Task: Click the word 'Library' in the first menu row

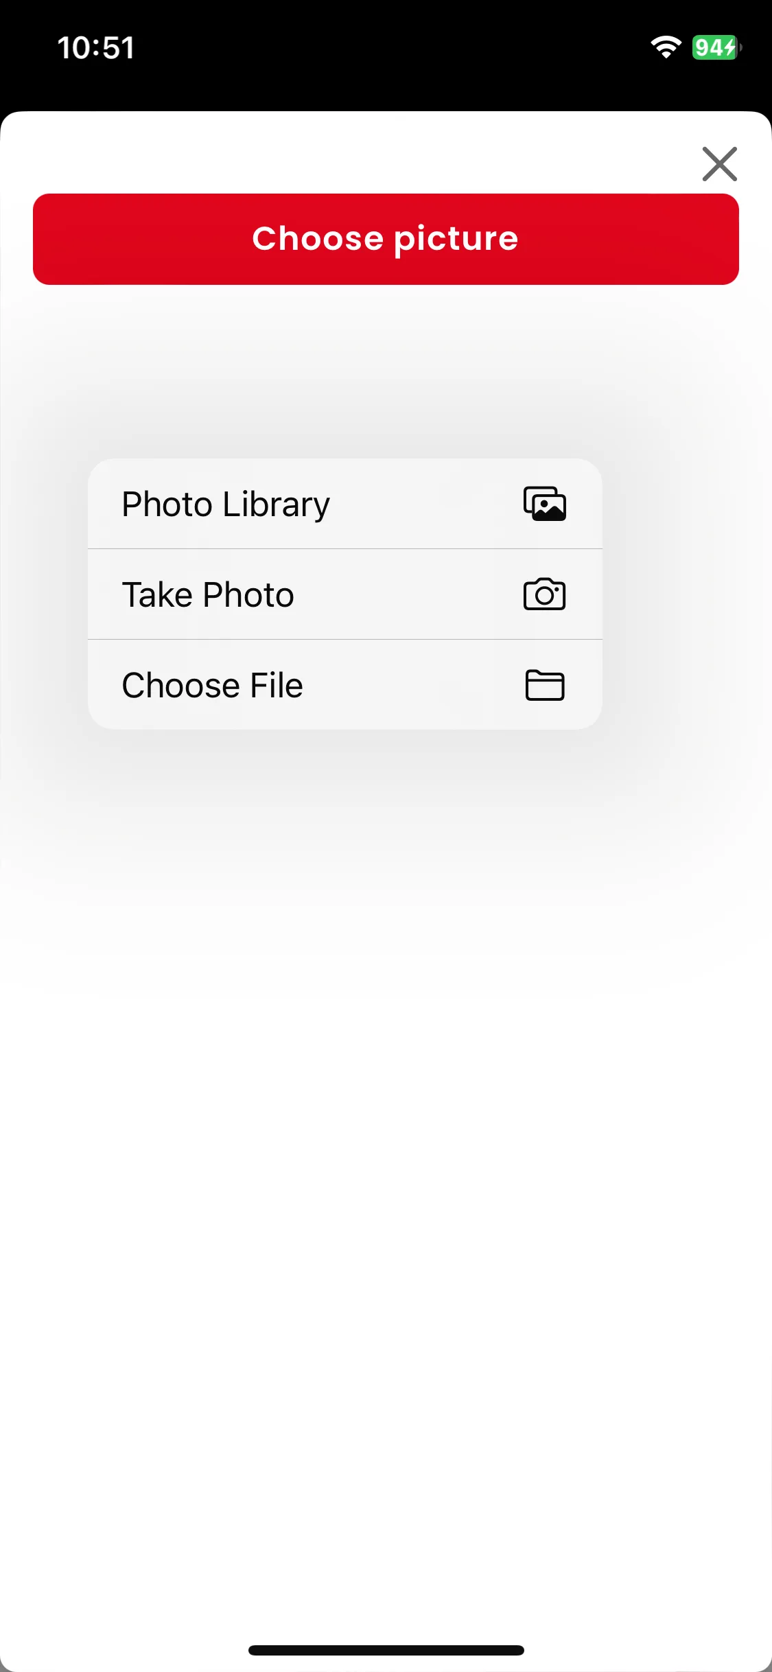Action: click(x=276, y=505)
